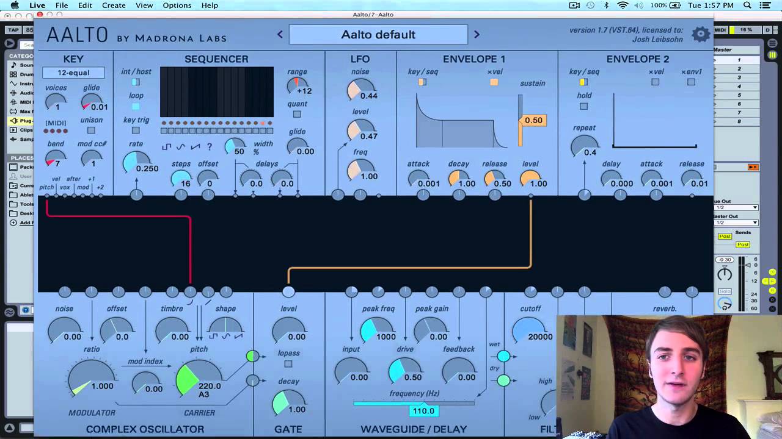Open Ableton Cue Out 1/2 dropdown
The height and width of the screenshot is (439, 782).
click(736, 207)
